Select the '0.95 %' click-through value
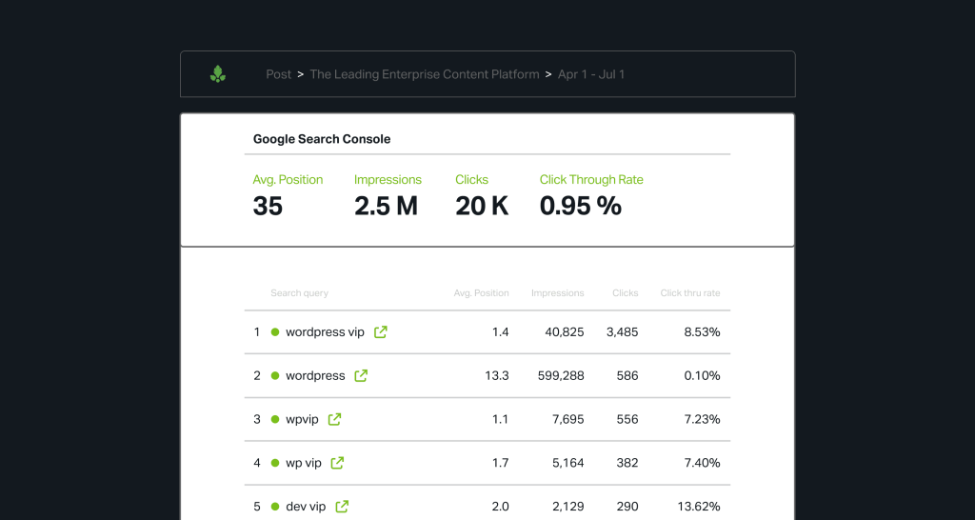This screenshot has height=520, width=975. pyautogui.click(x=581, y=206)
